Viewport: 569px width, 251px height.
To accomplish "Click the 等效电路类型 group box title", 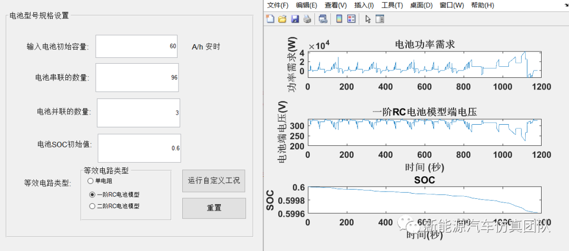I will (x=106, y=169).
